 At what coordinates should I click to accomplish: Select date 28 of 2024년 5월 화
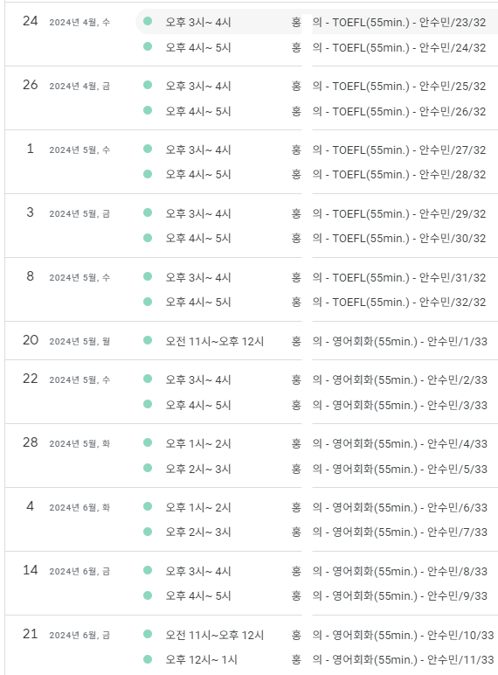pos(30,442)
